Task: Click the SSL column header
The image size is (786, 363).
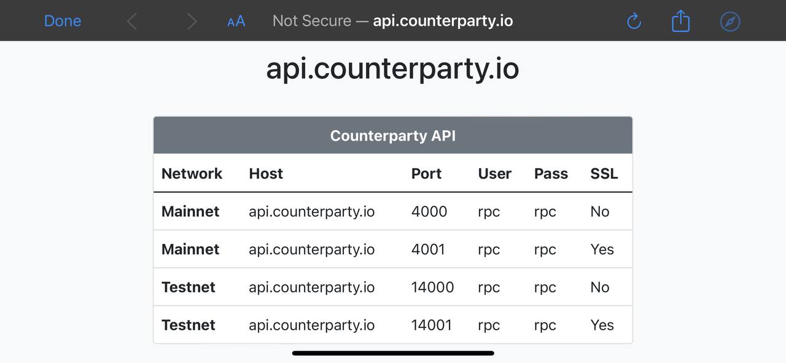Action: coord(604,173)
